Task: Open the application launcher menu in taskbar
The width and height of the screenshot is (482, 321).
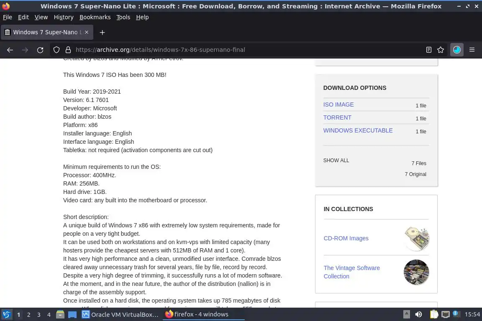Action: tap(6, 314)
